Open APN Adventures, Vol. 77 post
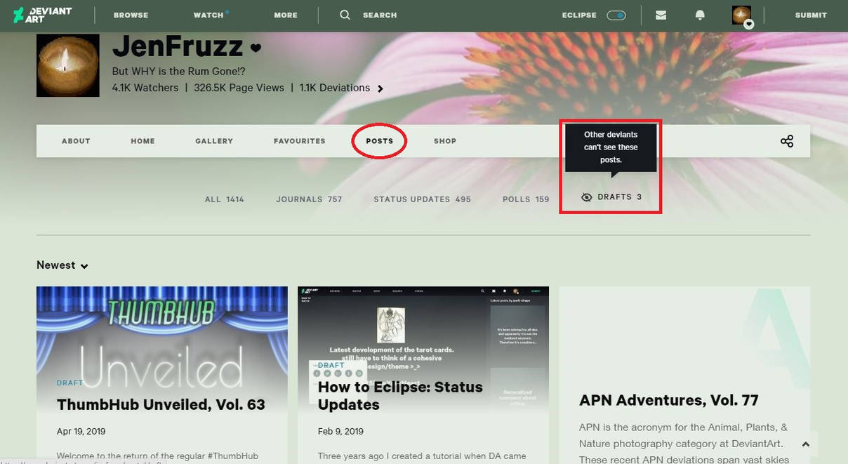 point(669,400)
